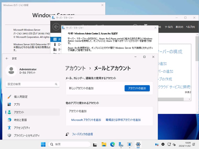Click the アプリ sidebar icon
Viewport: 199px width, 149px height.
tap(9, 104)
